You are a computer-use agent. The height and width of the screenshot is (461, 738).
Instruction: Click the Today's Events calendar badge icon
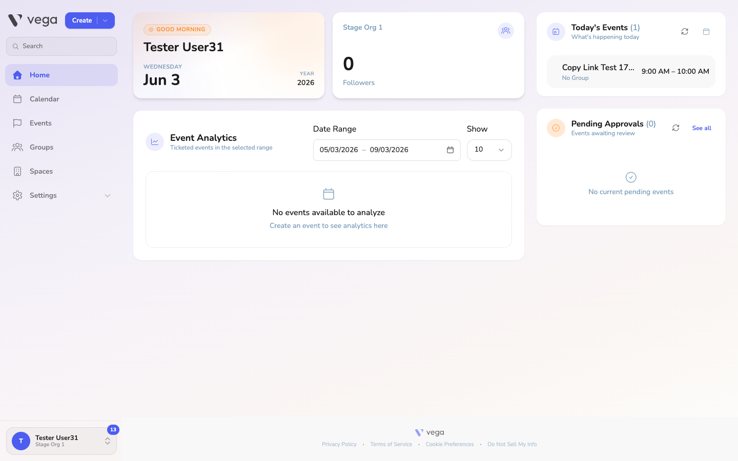point(556,32)
